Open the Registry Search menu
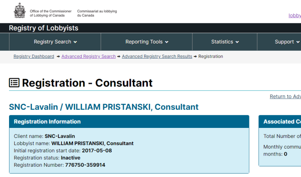The image size is (301, 177). (55, 42)
